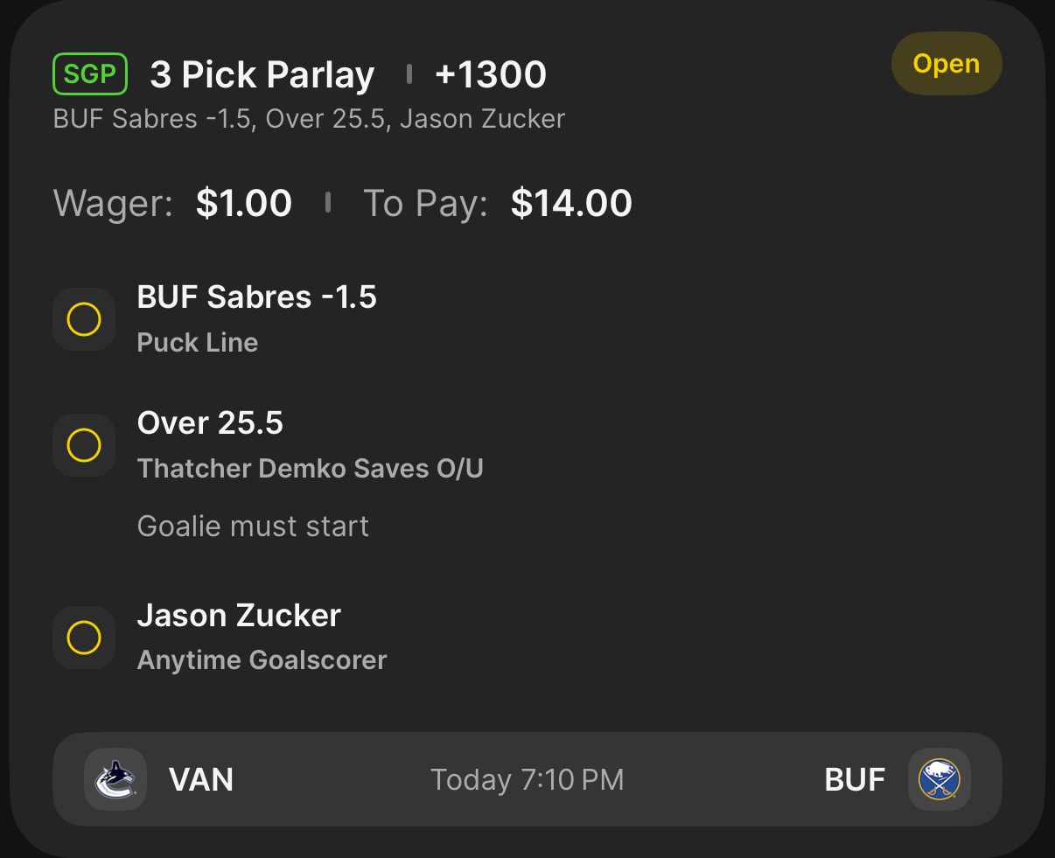1055x858 pixels.
Task: Click the Anytime Goalscorer market label
Action: [262, 660]
